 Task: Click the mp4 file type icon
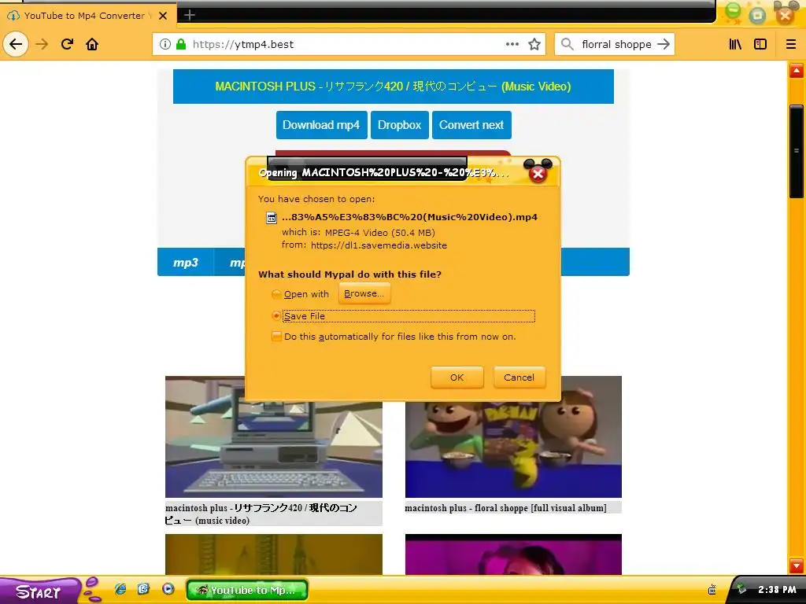pos(272,218)
